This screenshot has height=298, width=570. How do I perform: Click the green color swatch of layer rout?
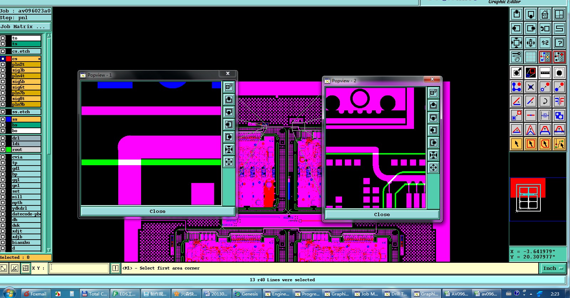tap(9, 150)
